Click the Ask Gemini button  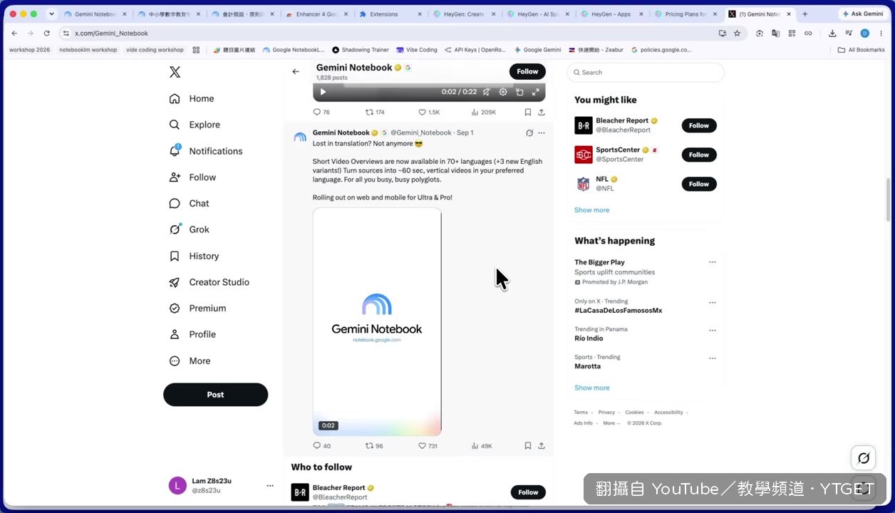[862, 14]
